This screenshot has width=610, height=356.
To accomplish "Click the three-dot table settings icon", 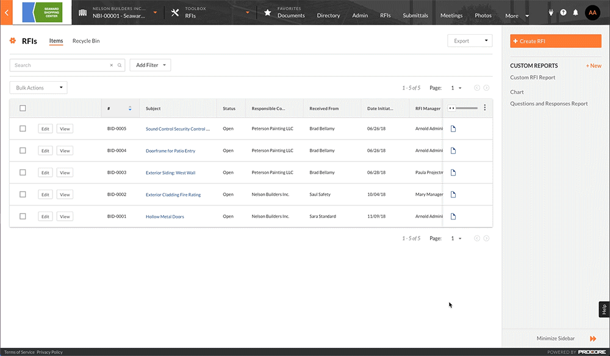I will [x=485, y=108].
